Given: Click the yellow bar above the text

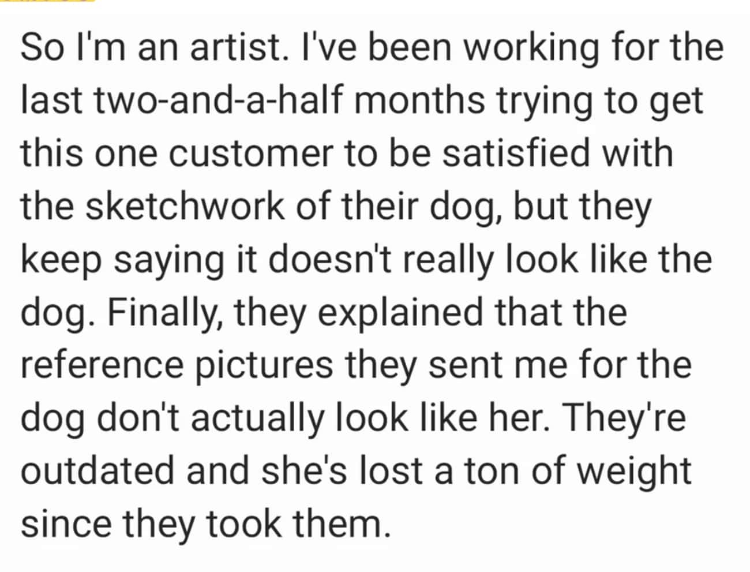Looking at the screenshot, I should (x=47, y=1).
